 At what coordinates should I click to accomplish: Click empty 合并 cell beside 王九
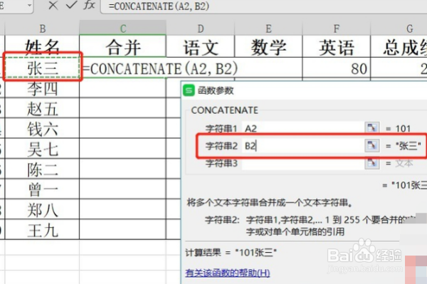click(123, 230)
